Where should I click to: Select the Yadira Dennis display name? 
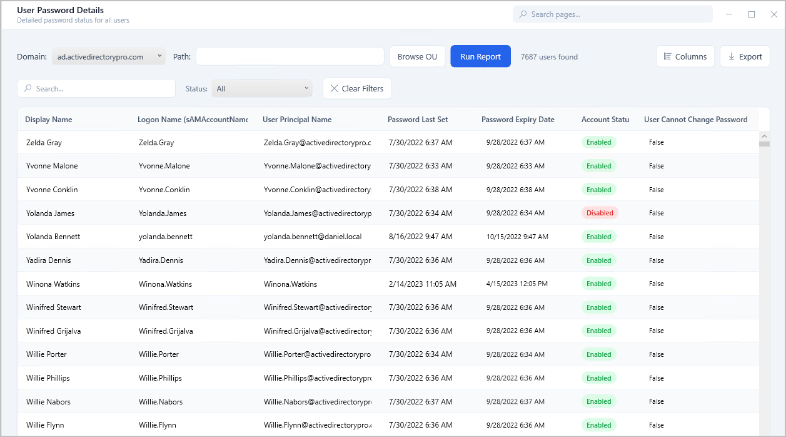[49, 260]
